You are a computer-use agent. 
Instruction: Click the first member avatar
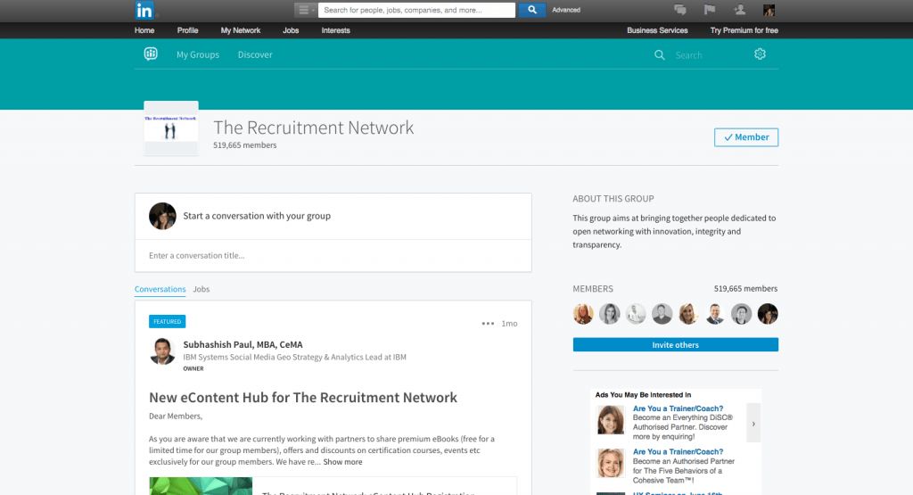coord(583,314)
